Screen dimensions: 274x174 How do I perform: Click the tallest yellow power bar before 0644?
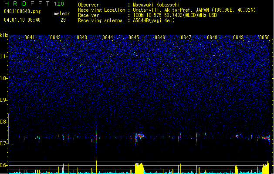pyautogui.click(x=96, y=166)
